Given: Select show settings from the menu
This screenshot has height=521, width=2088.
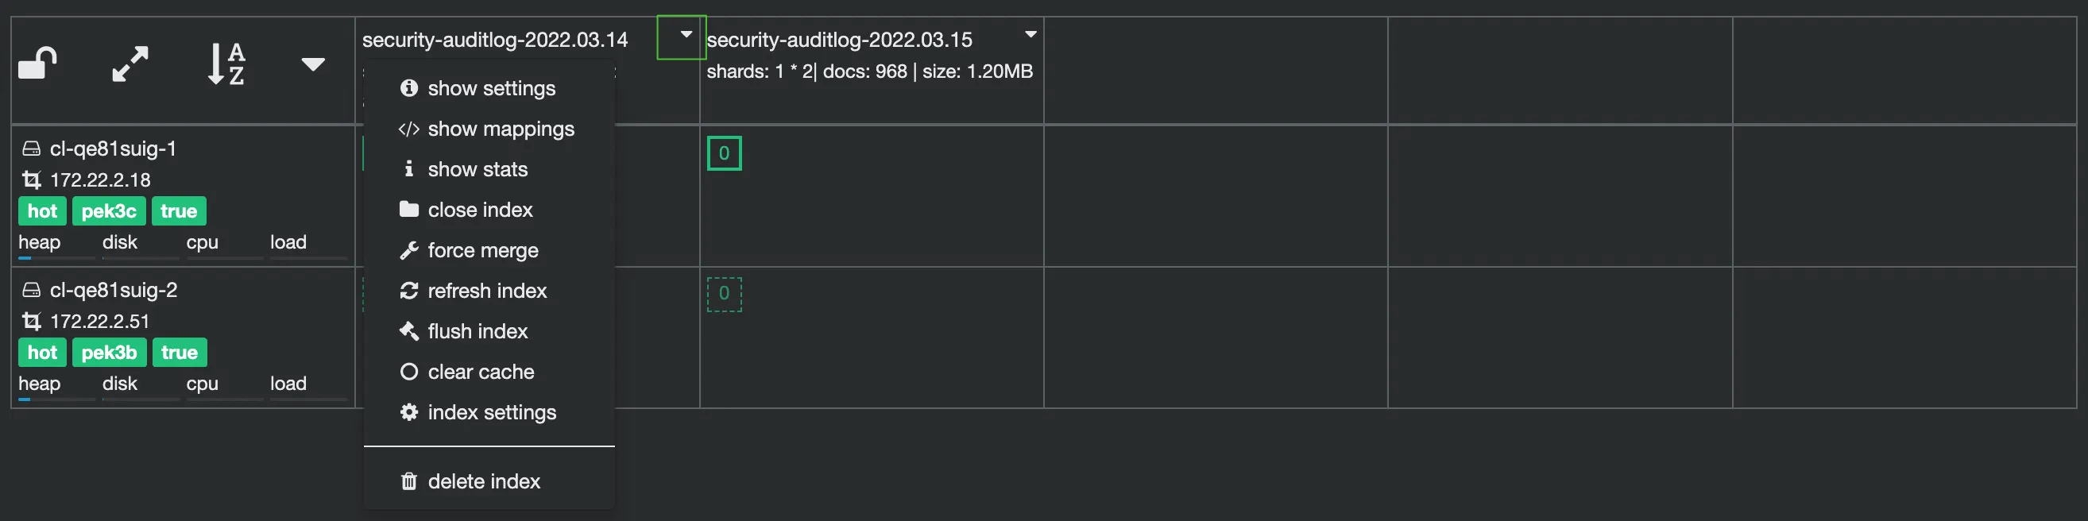Looking at the screenshot, I should pos(490,88).
